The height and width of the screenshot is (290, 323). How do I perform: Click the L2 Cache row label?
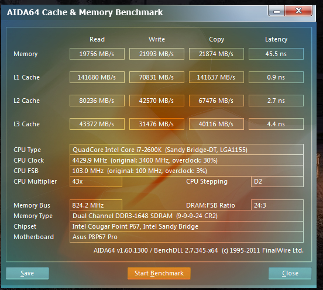point(26,101)
